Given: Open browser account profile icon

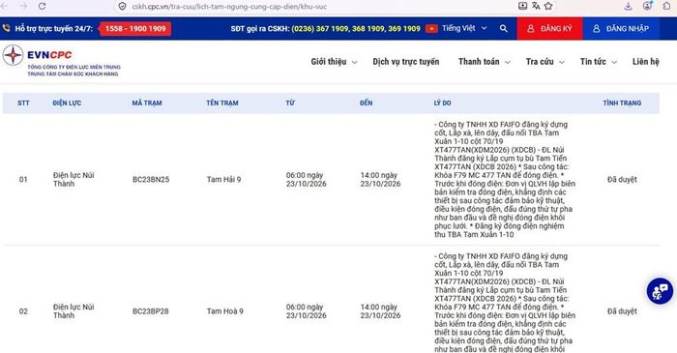Looking at the screenshot, I should (647, 6).
